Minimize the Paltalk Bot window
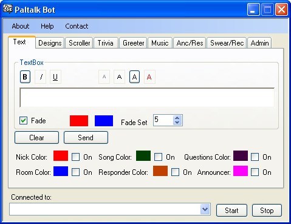291x224 pixels. (253, 9)
